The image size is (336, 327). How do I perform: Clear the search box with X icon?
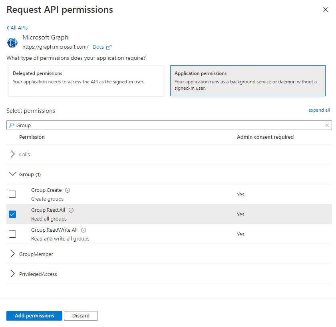(x=327, y=125)
